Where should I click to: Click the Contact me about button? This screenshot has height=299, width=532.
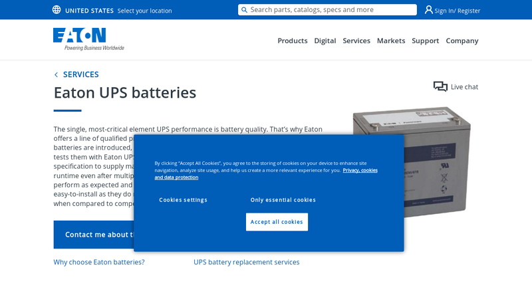tap(94, 235)
